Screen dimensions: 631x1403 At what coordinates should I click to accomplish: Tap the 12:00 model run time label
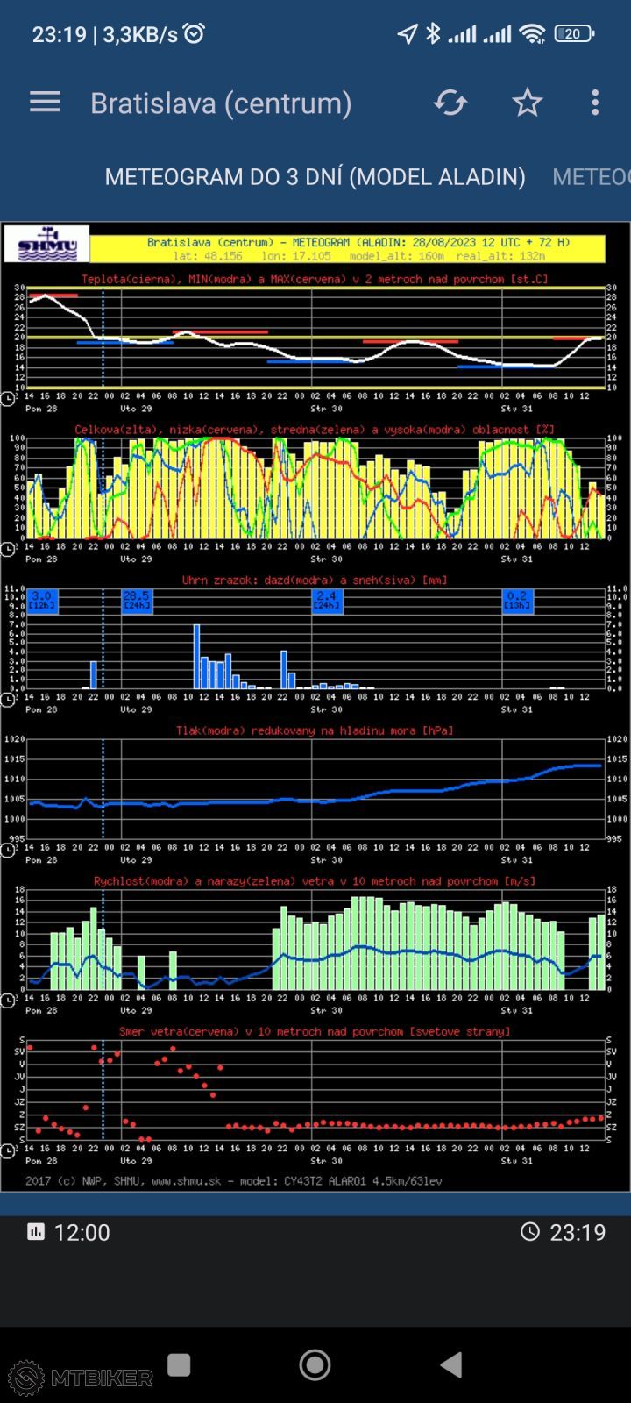point(69,1232)
